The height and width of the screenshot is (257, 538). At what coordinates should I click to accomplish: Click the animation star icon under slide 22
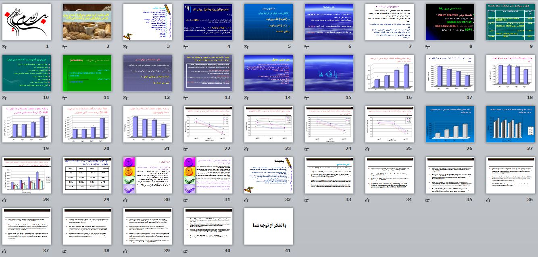click(186, 149)
